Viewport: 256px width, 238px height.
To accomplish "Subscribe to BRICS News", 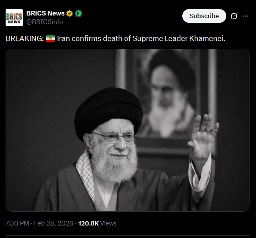I will click(x=204, y=16).
